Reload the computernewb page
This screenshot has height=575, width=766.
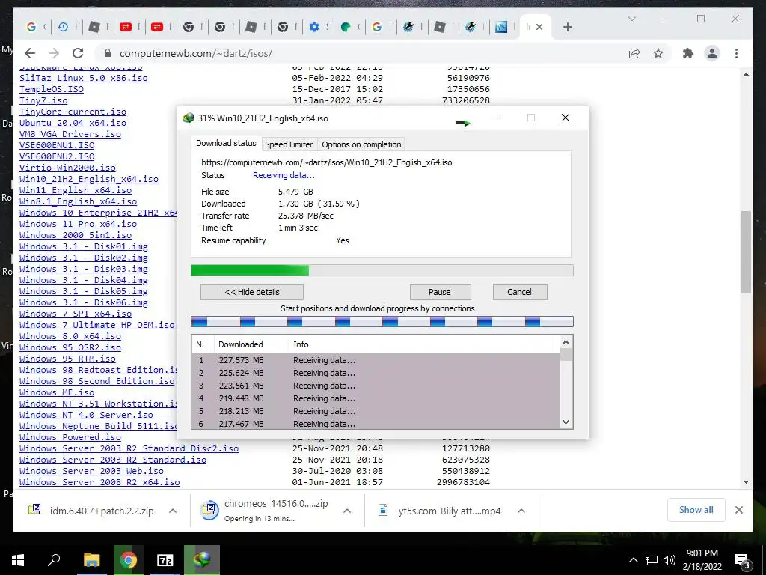tap(78, 53)
